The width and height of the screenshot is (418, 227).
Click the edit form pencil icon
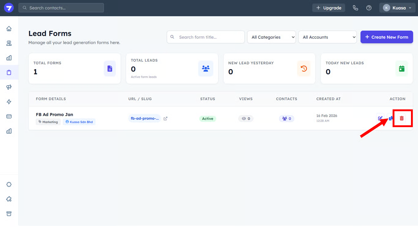[380, 118]
